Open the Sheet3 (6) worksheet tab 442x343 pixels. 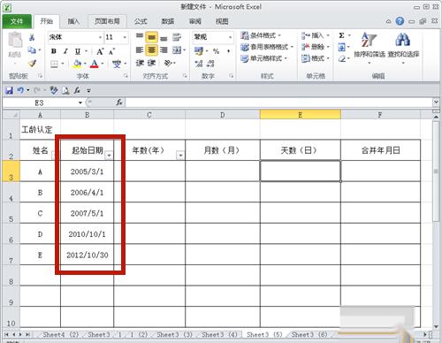pos(309,335)
